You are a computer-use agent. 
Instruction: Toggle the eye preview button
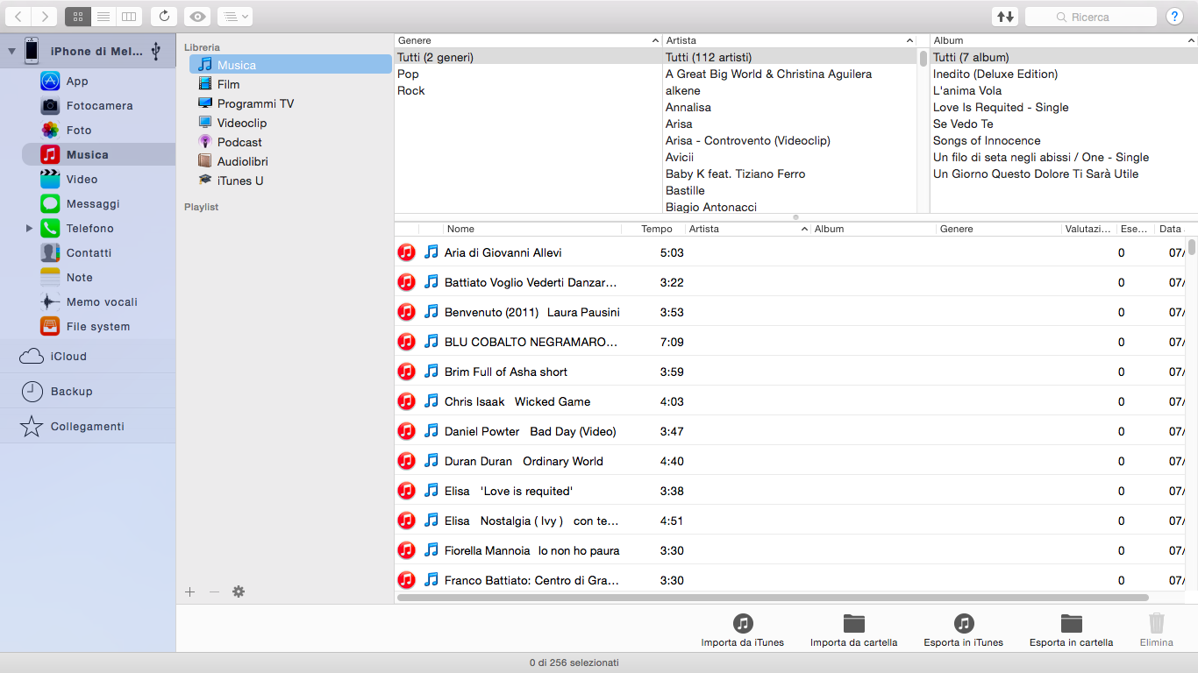[198, 17]
